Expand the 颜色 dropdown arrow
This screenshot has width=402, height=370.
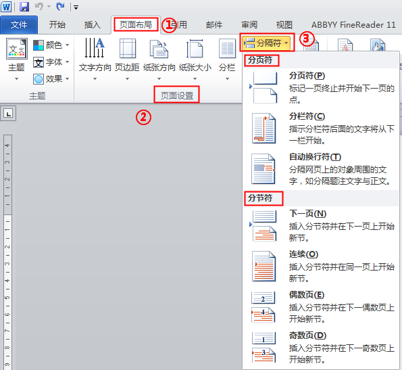67,45
